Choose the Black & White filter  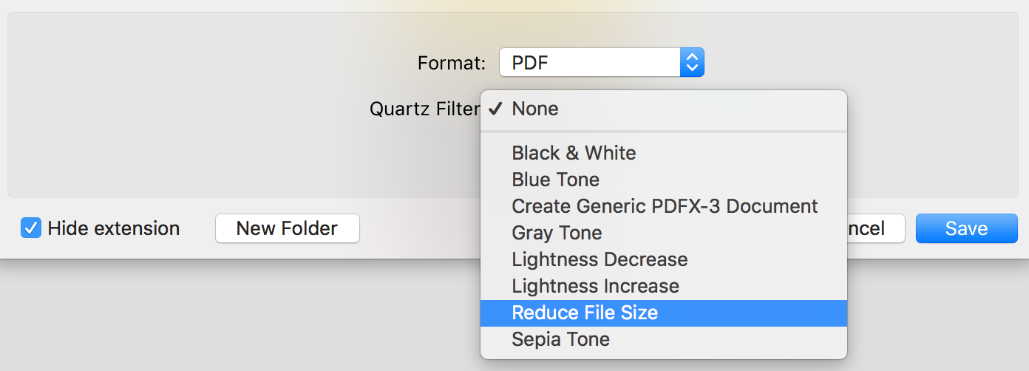pos(574,153)
